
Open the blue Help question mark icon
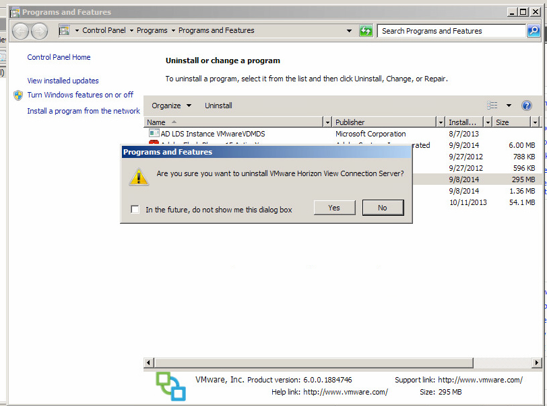527,106
